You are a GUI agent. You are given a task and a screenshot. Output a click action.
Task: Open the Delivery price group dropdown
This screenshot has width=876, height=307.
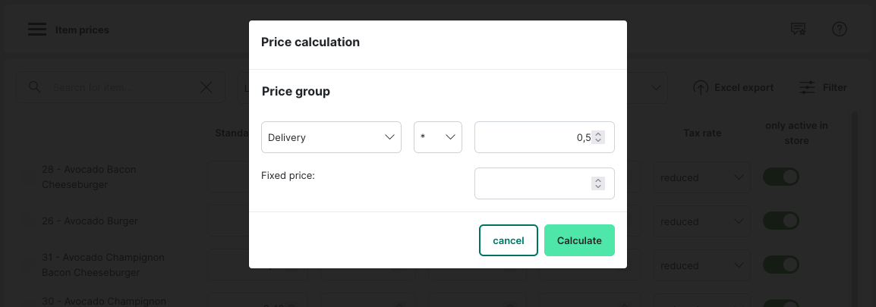(331, 137)
